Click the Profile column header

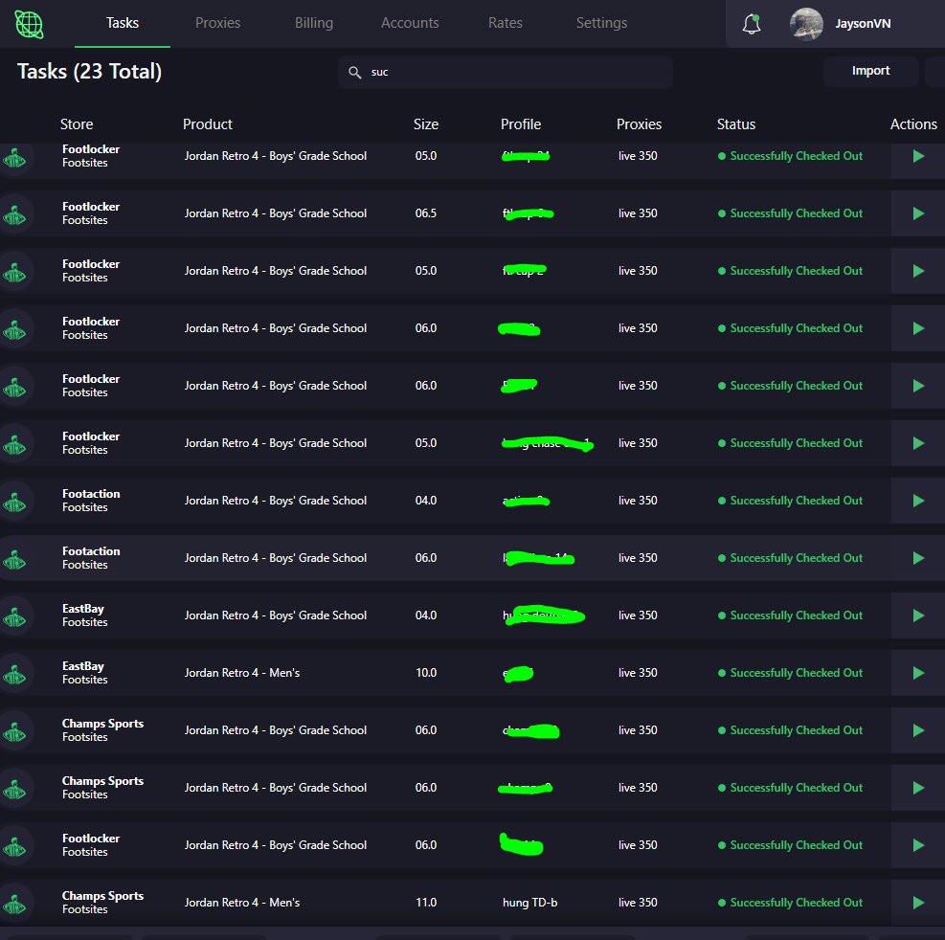[x=521, y=124]
